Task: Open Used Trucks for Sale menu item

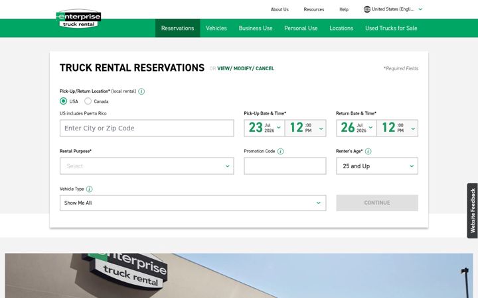Action: pos(391,28)
